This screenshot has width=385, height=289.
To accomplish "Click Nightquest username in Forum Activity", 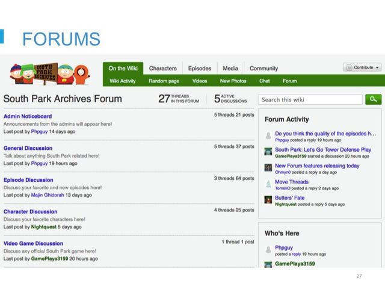I will tap(286, 204).
